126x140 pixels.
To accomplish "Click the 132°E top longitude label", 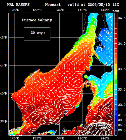I will (x=37, y=10).
